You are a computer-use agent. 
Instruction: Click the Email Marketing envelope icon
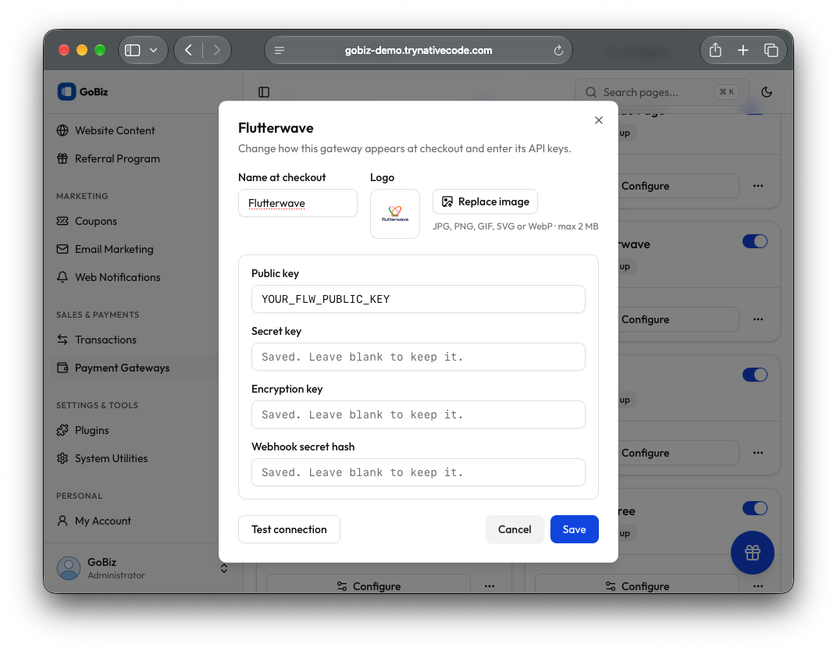pos(62,249)
